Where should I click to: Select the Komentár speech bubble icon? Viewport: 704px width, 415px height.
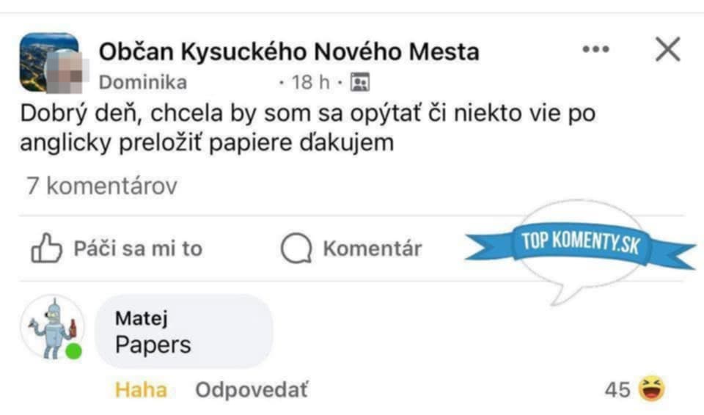tap(296, 248)
